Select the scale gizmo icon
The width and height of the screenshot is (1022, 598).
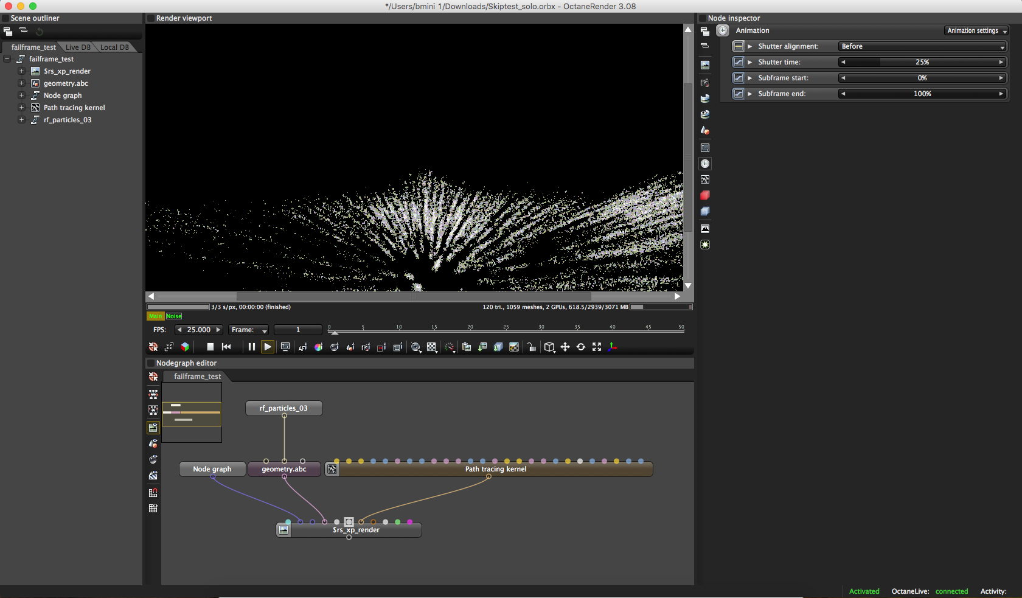pos(597,347)
